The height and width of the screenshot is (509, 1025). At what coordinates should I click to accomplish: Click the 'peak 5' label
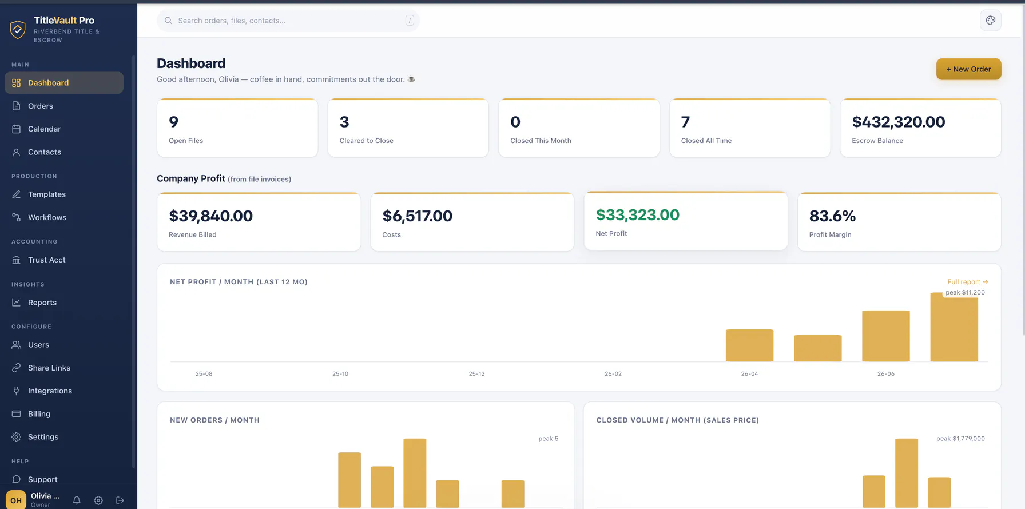(548, 439)
